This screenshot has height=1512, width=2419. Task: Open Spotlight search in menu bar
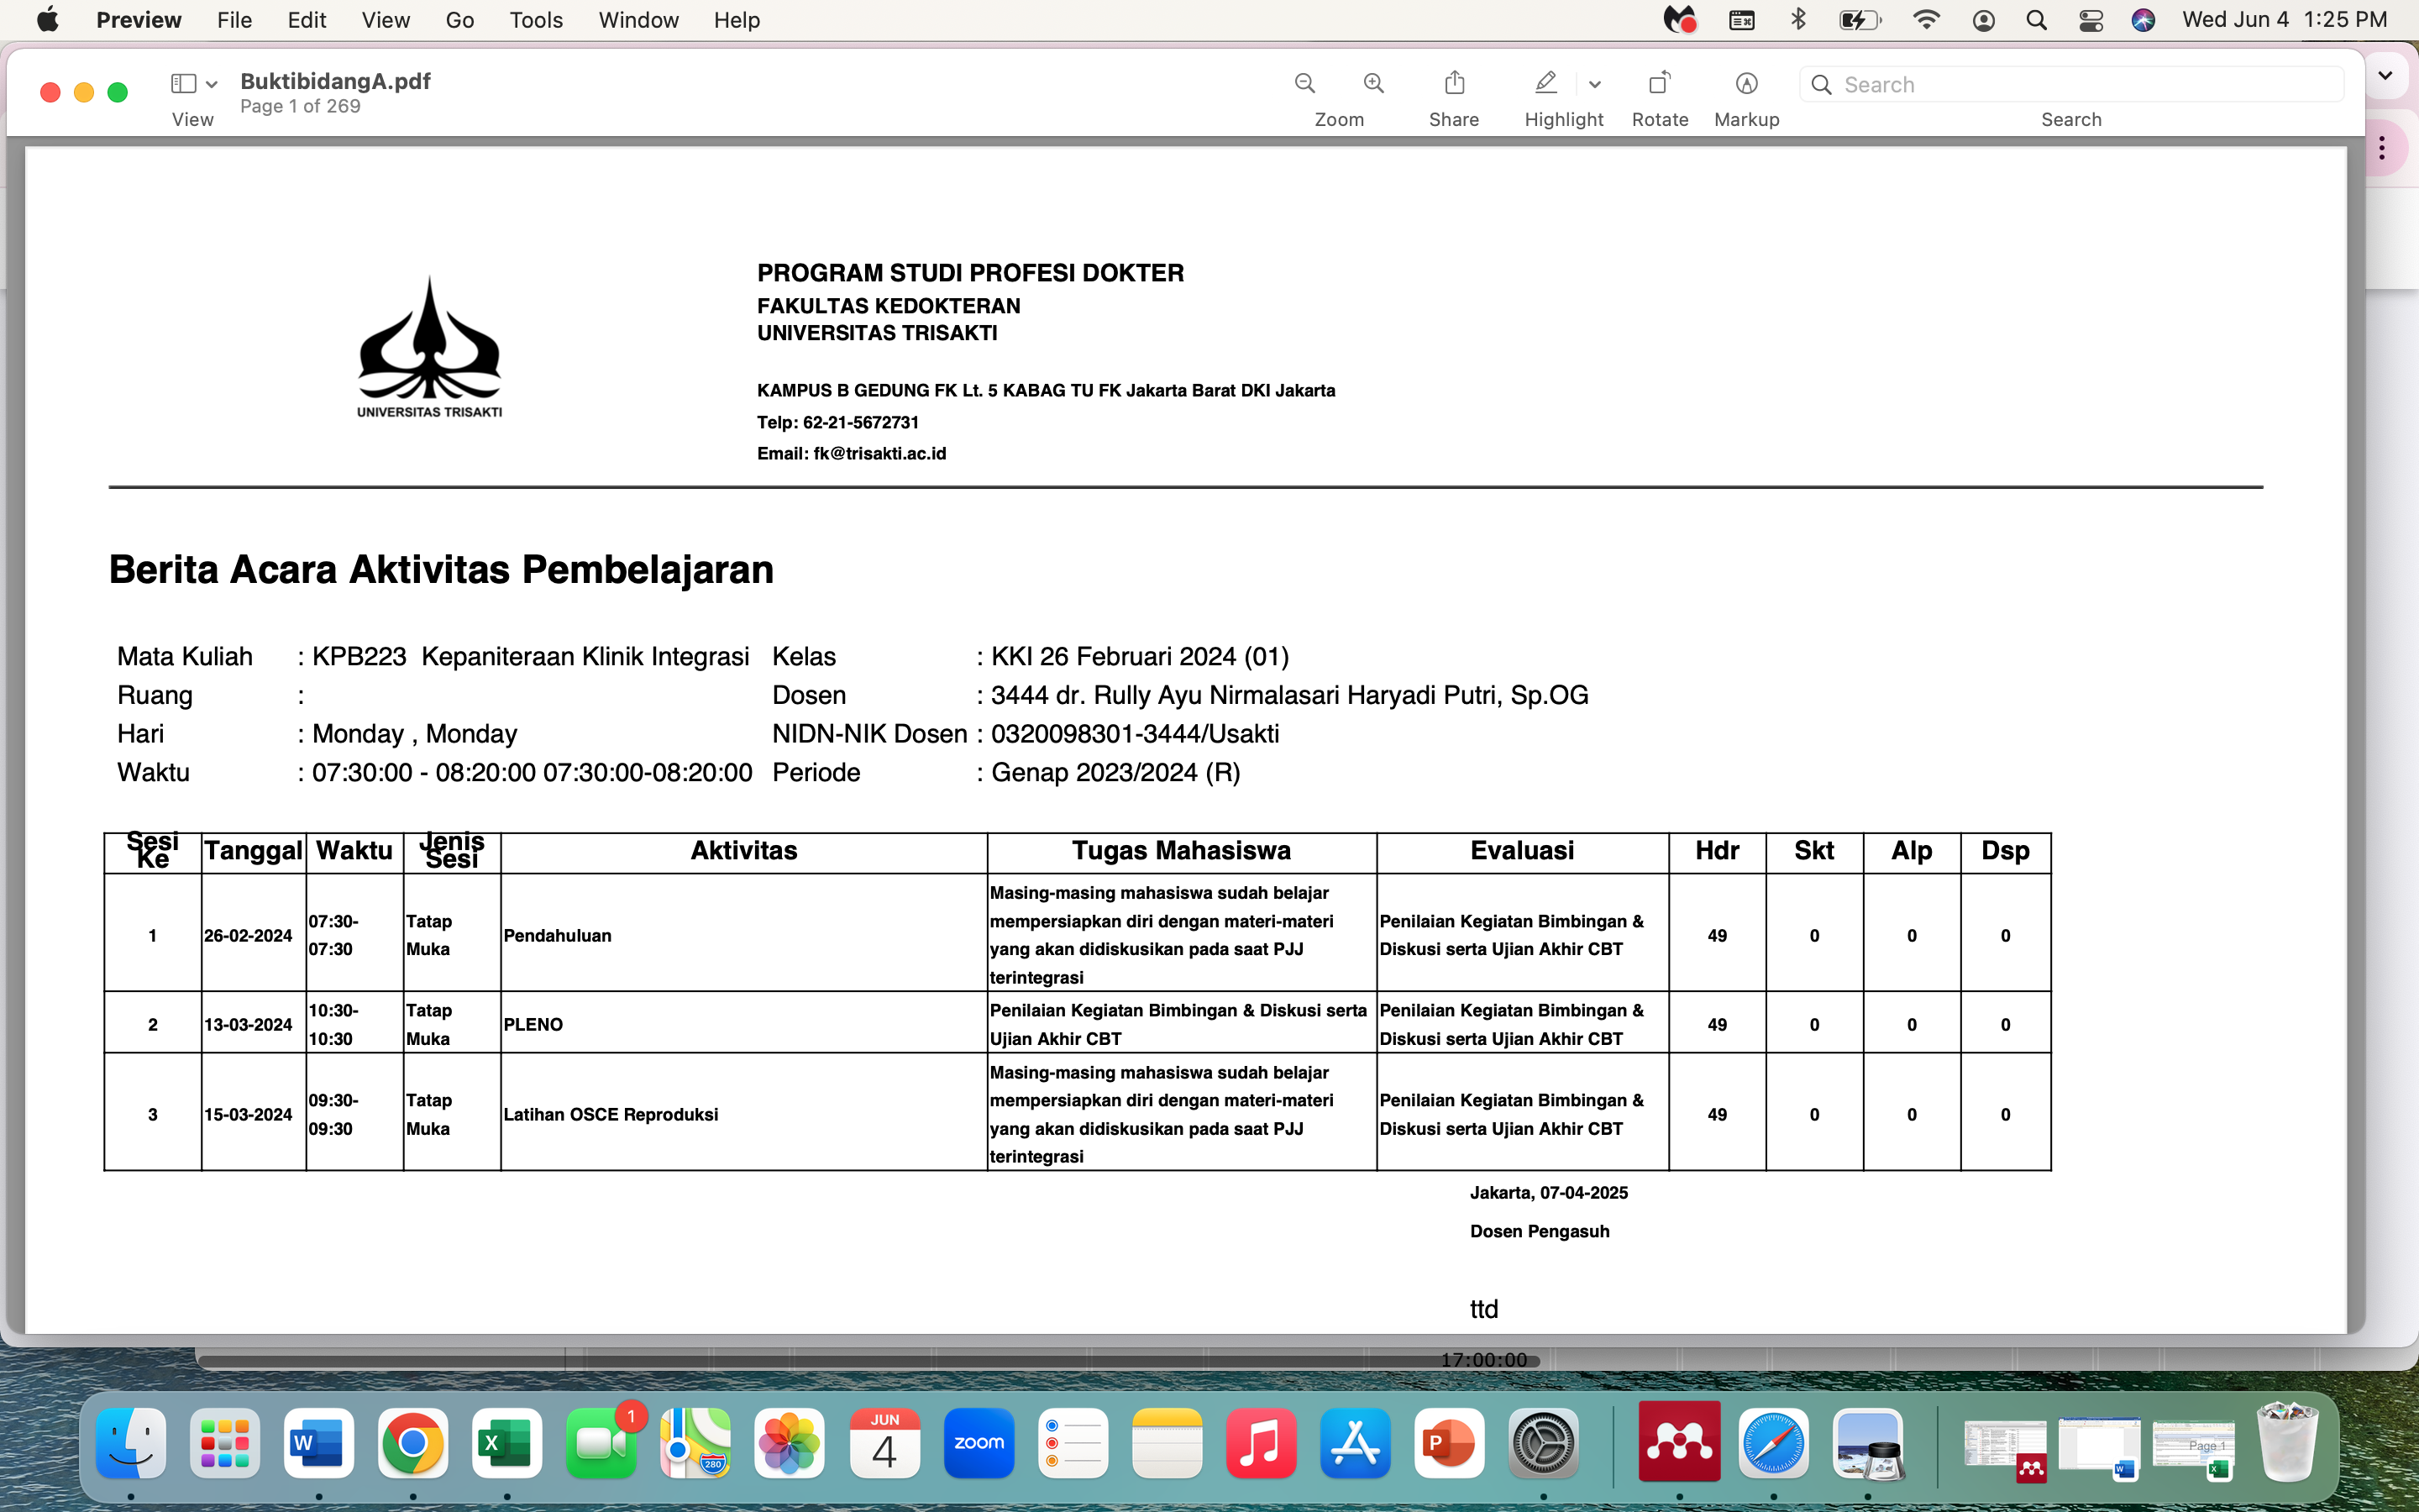coord(2036,20)
